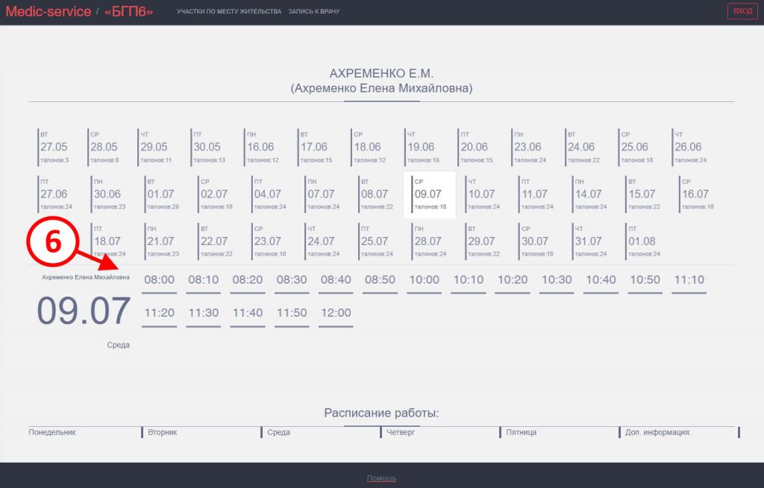Open Участки по месту жительства menu
The width and height of the screenshot is (764, 488).
[229, 12]
